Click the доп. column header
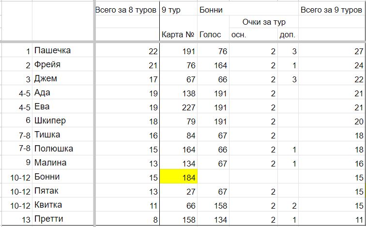The image size is (366, 227). click(288, 34)
